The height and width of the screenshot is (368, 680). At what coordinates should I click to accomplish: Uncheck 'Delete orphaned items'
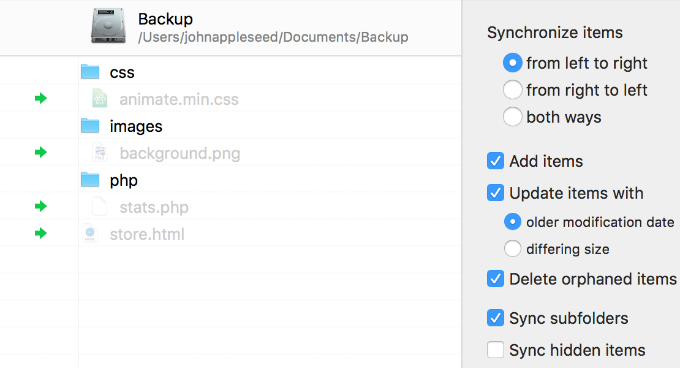tap(496, 278)
